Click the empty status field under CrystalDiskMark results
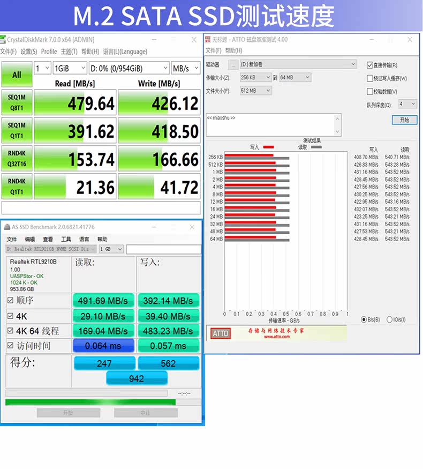Image resolution: width=423 pixels, height=469 pixels. click(101, 207)
